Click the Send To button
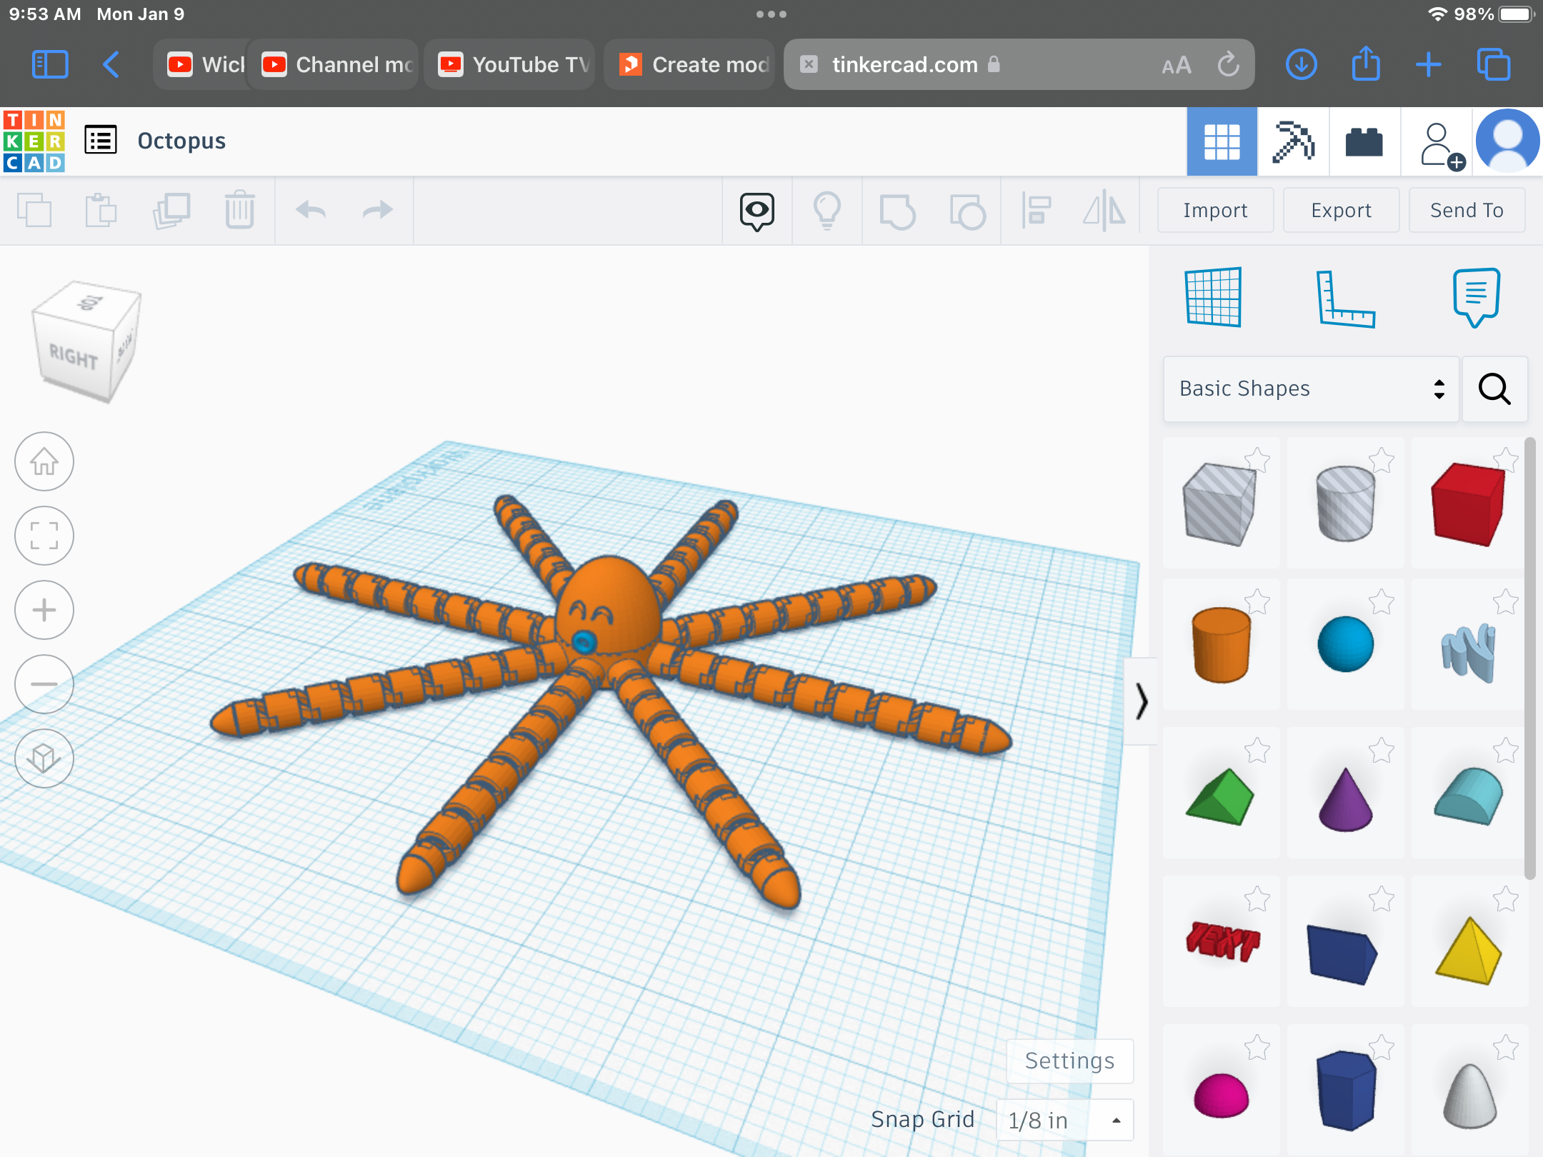The height and width of the screenshot is (1157, 1543). (1467, 210)
